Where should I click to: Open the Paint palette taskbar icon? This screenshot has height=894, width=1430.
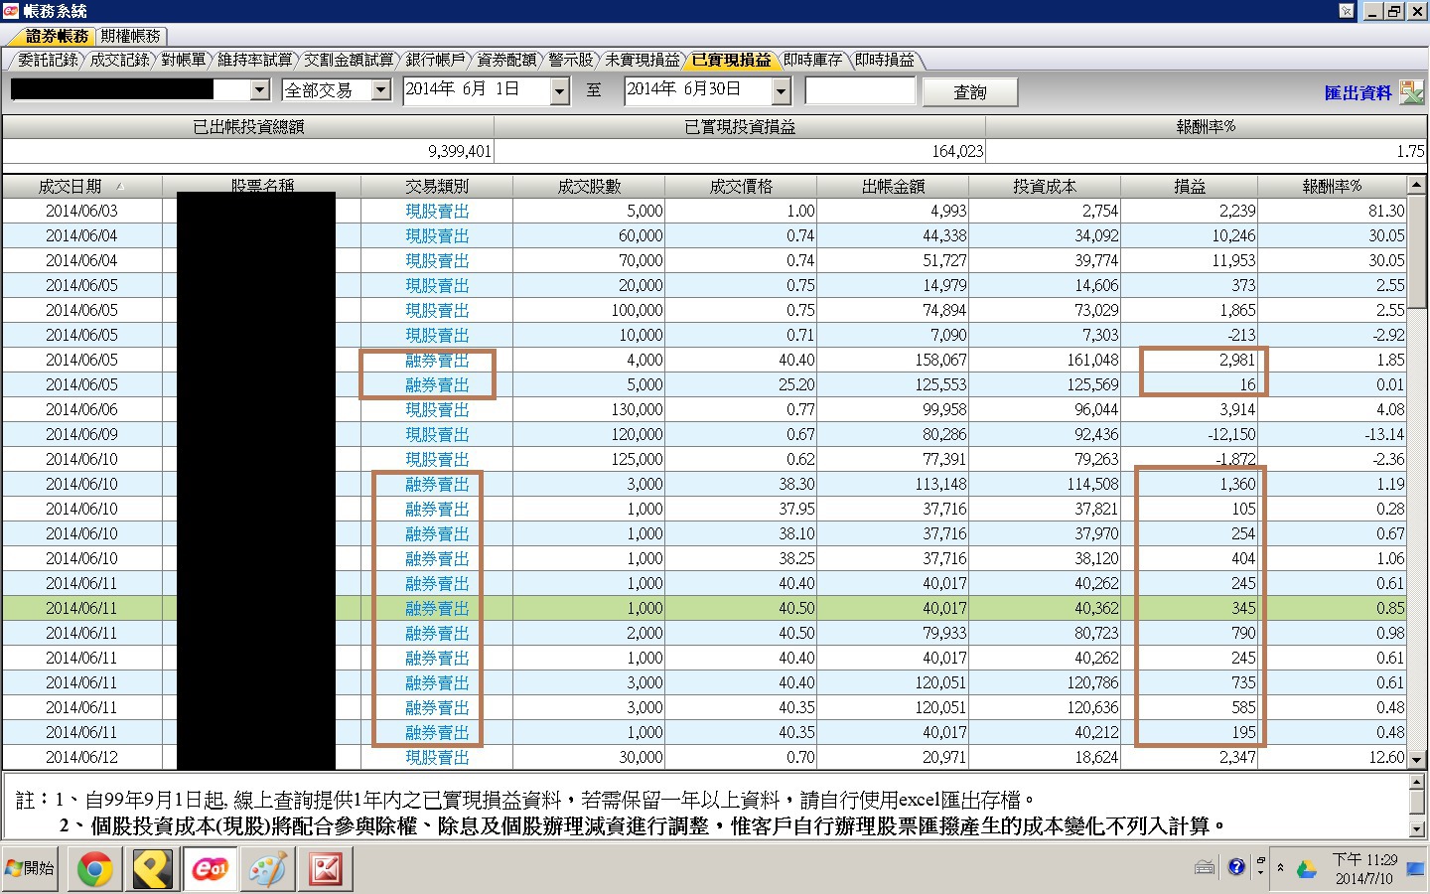click(x=267, y=870)
